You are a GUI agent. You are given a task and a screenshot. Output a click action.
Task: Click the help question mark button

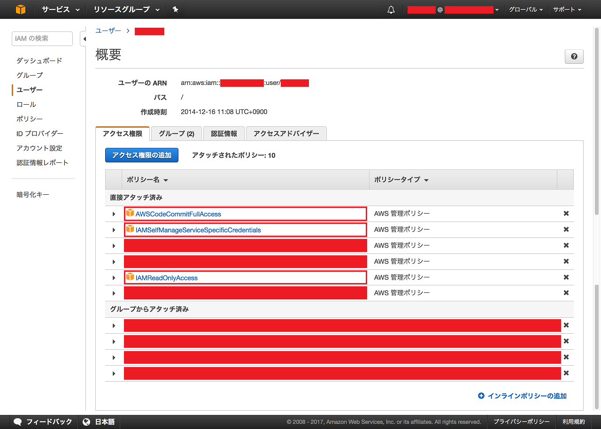point(574,56)
